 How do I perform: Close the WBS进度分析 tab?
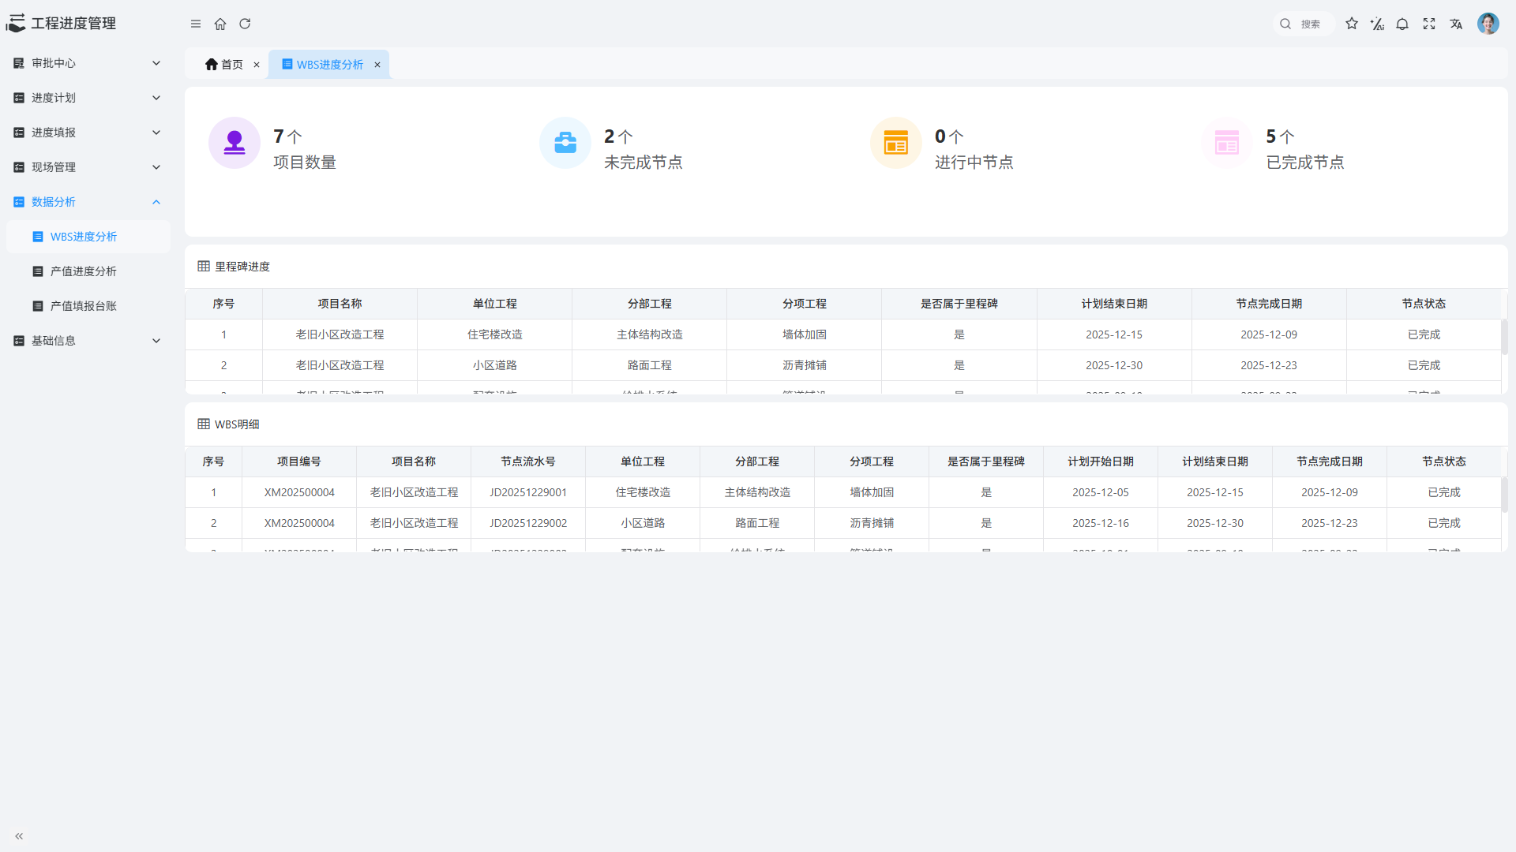pos(377,65)
